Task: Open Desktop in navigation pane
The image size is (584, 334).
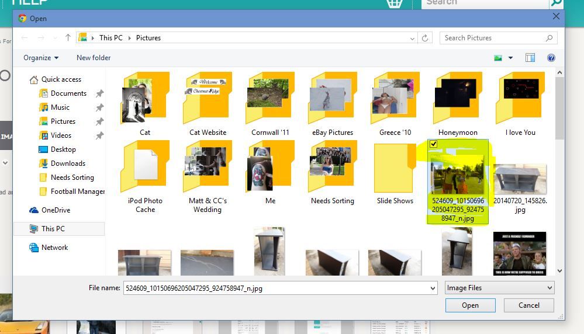Action: tap(63, 149)
